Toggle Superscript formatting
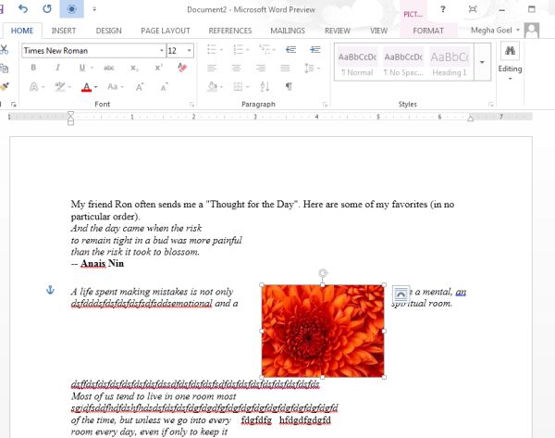555x438 pixels. click(158, 68)
